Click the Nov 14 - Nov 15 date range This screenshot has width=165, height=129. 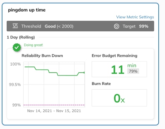click(54, 111)
